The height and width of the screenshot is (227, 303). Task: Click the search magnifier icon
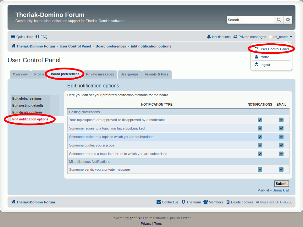[x=279, y=20]
